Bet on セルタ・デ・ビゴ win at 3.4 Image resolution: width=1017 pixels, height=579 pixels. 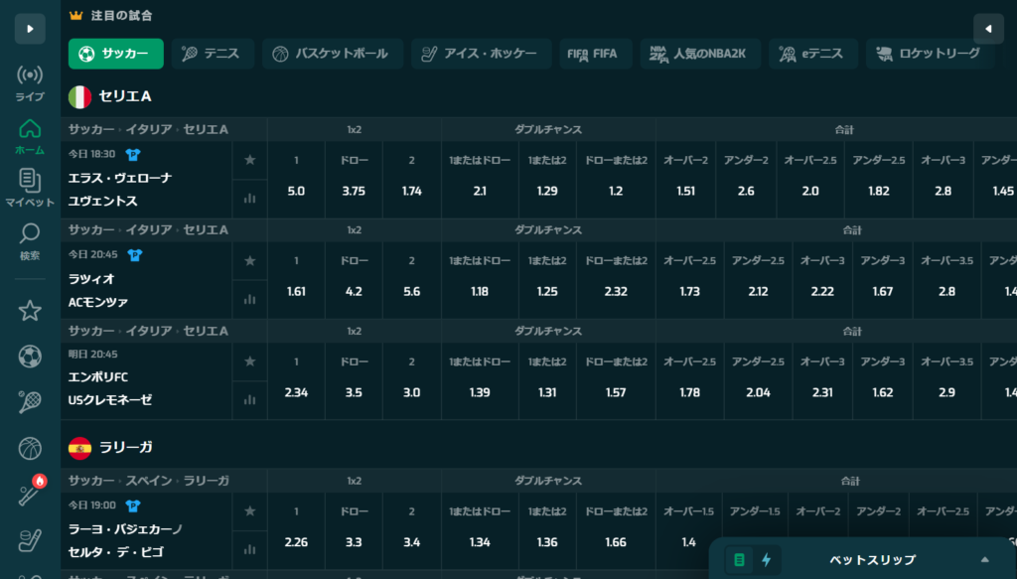[x=412, y=530]
